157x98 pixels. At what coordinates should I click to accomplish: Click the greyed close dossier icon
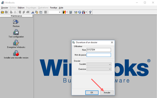pyautogui.click(x=6, y=12)
